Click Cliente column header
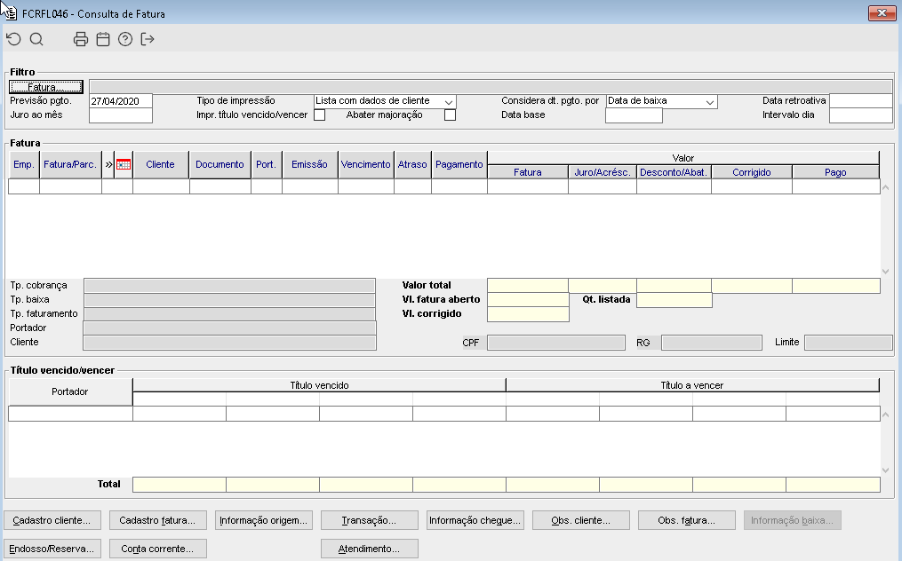The width and height of the screenshot is (902, 561). tap(161, 164)
